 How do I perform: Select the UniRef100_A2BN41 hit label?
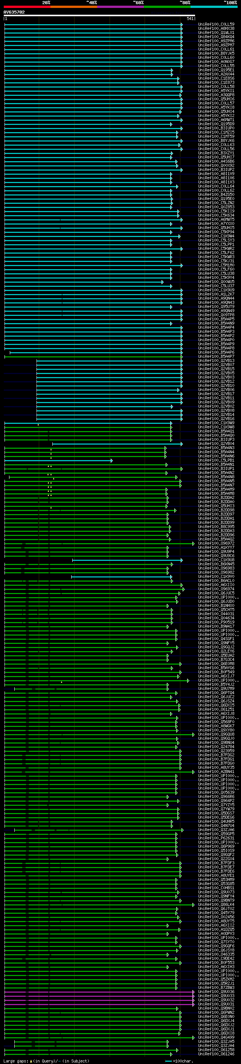(x=216, y=771)
